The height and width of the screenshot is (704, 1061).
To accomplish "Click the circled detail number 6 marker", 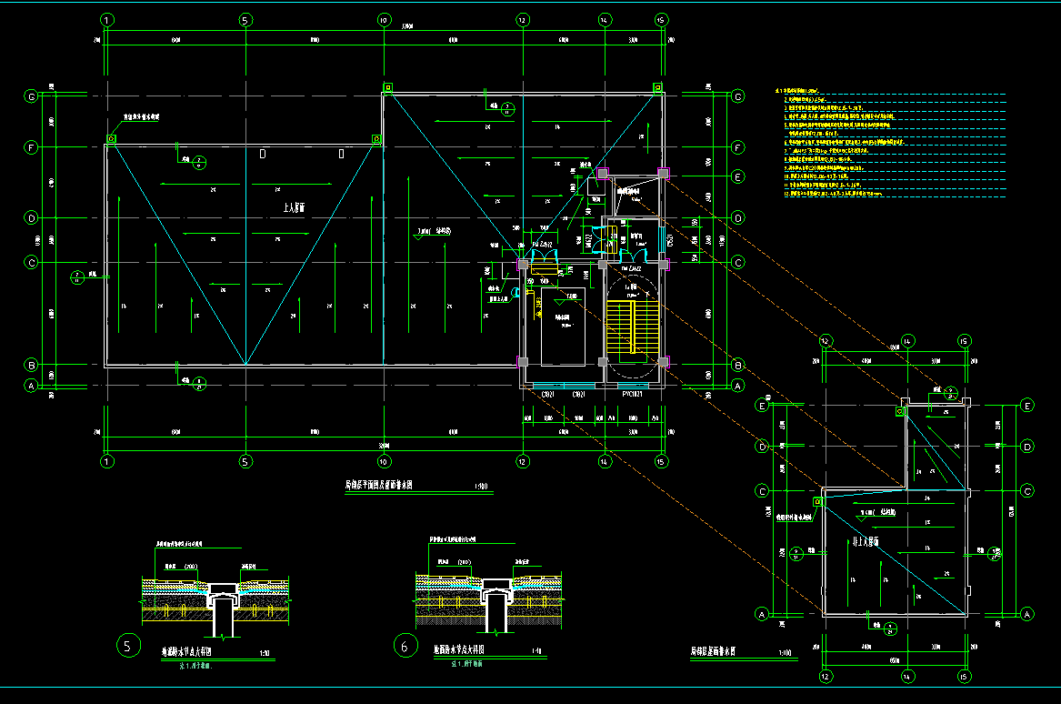I will click(x=405, y=646).
